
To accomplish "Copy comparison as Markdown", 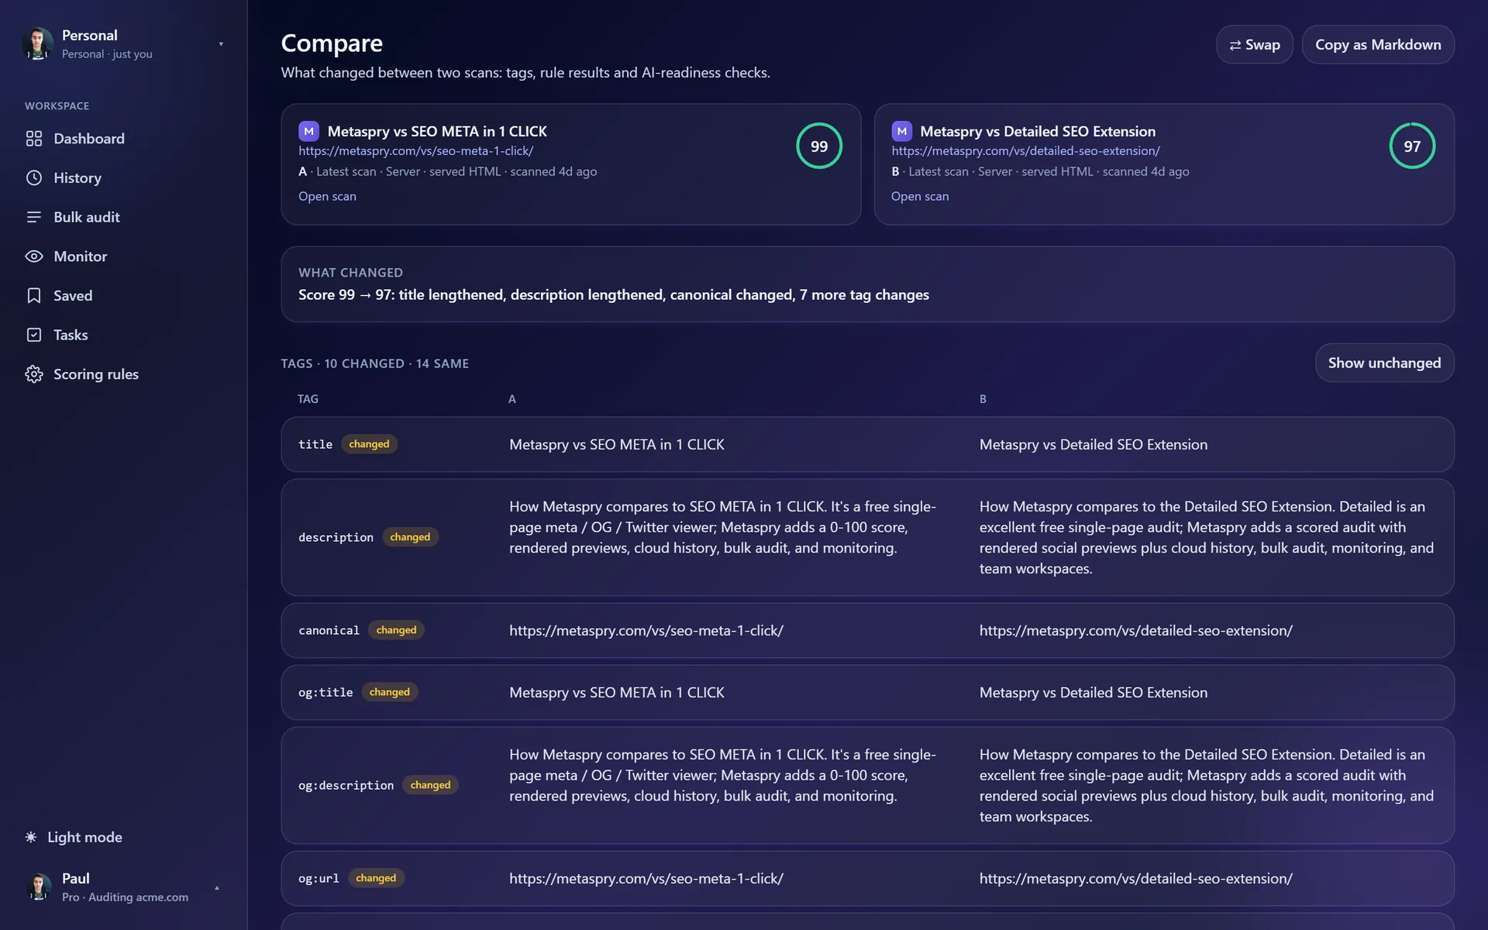I will pos(1378,45).
